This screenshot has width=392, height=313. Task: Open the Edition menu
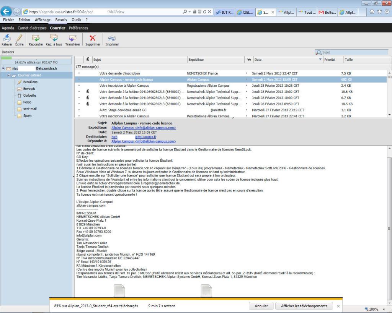24,20
